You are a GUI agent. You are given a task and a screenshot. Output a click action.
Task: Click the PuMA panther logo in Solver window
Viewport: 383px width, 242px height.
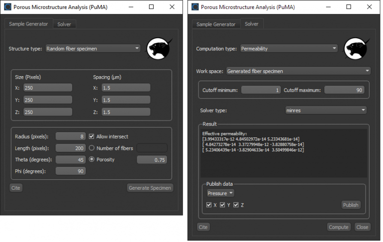358,48
